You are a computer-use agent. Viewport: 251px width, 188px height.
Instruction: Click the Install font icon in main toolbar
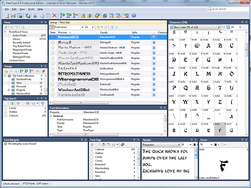coord(62,15)
